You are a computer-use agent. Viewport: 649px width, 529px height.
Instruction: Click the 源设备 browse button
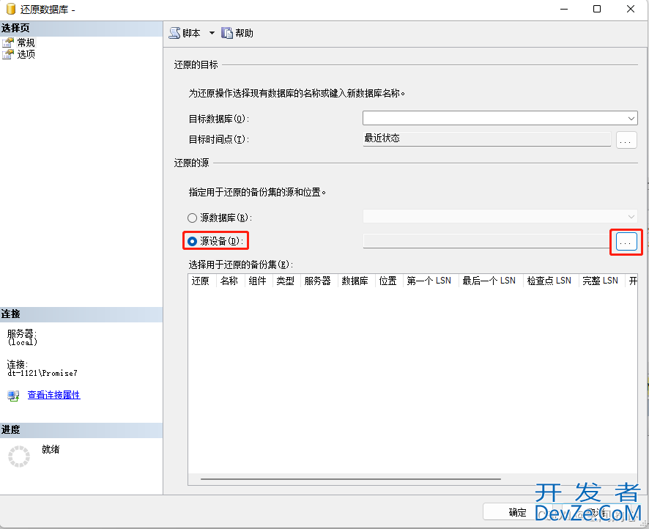pos(626,242)
